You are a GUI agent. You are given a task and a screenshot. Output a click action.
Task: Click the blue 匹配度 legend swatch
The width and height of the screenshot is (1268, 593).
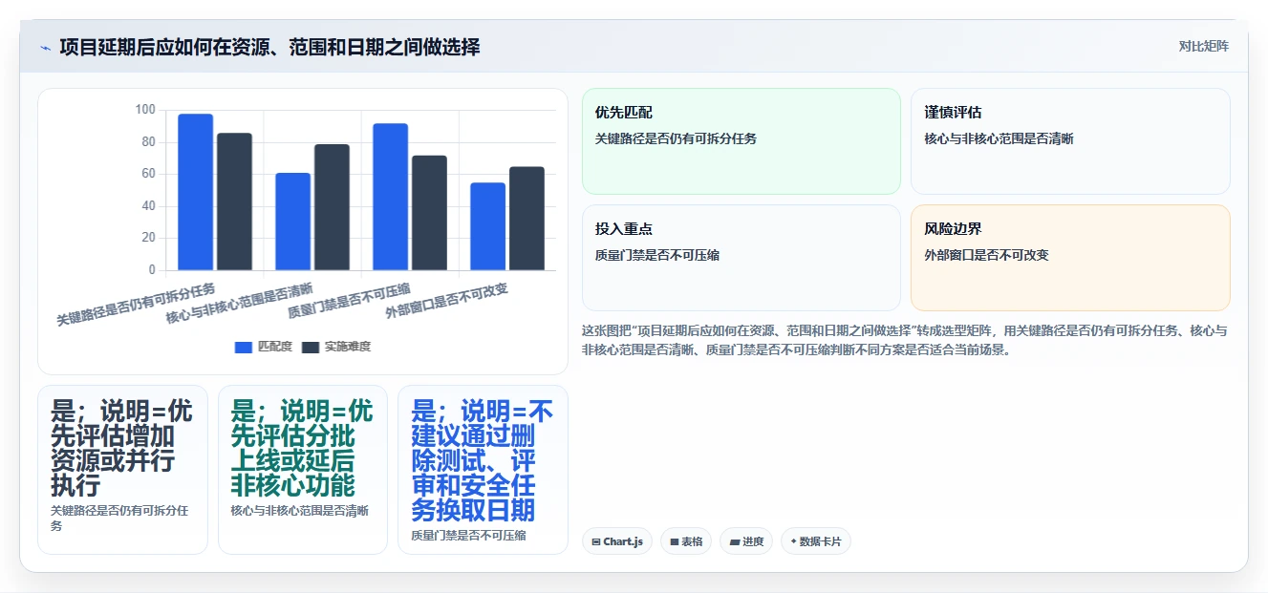click(243, 347)
